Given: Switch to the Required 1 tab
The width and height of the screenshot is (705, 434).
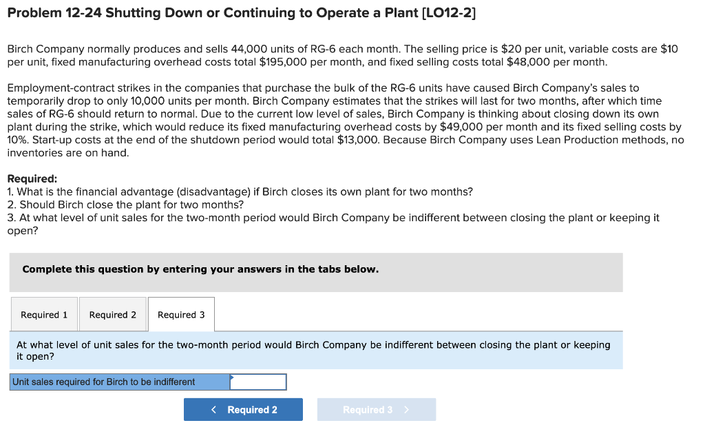Looking at the screenshot, I should [x=44, y=314].
